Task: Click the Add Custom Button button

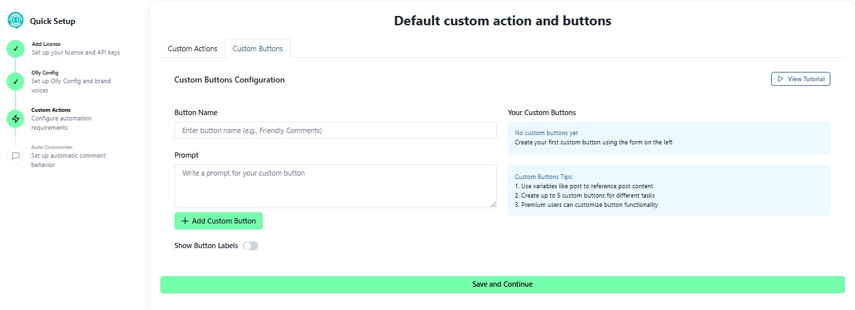Action: click(x=218, y=221)
